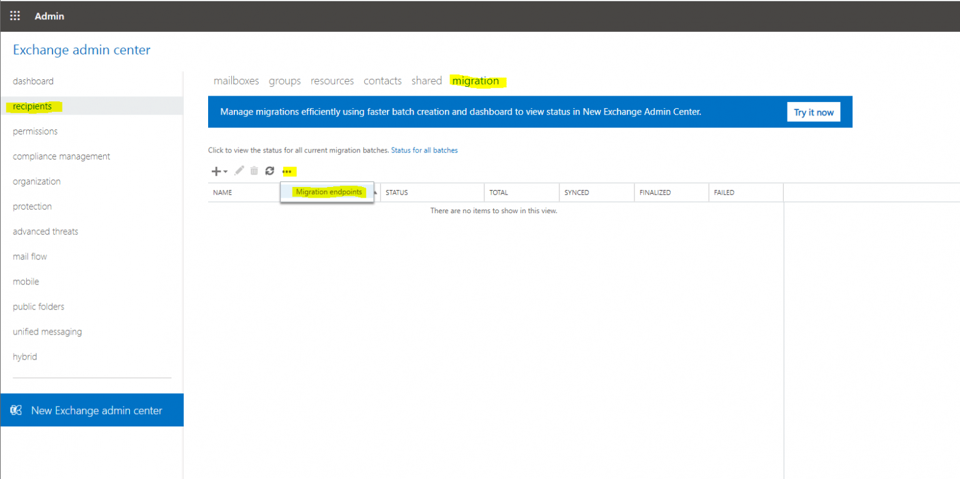Select the edit pencil icon
960x479 pixels.
coord(239,171)
